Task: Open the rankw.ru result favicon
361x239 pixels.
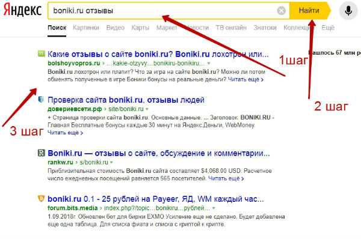Action: coord(41,153)
